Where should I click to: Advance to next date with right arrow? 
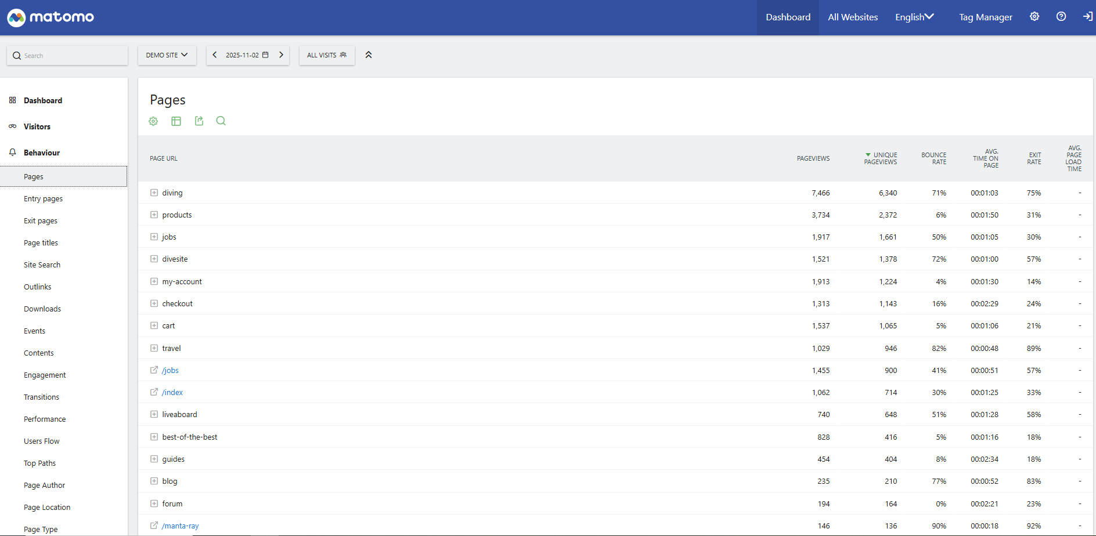pyautogui.click(x=281, y=55)
